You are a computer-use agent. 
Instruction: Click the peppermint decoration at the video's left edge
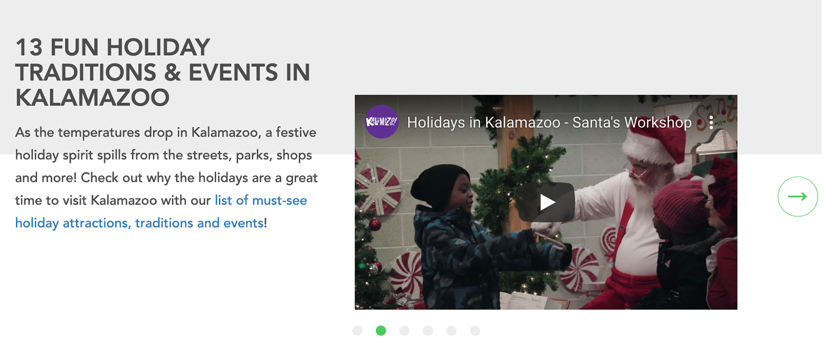[x=378, y=189]
